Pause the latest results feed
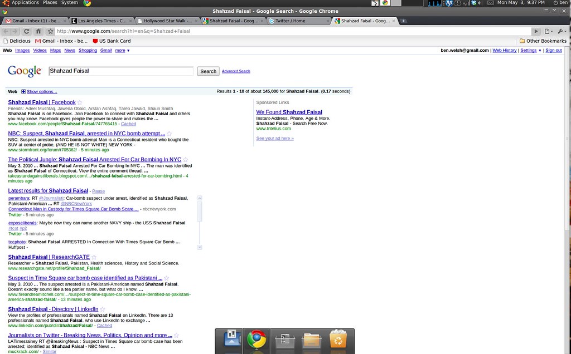Viewport: 571px width, 354px height. (98, 191)
